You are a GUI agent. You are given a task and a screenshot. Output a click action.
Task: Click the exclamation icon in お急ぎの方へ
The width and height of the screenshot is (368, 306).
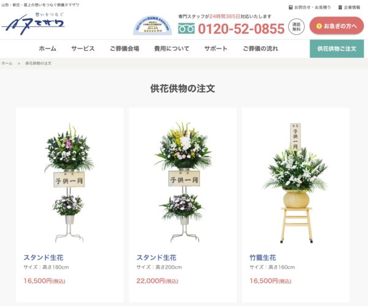coord(319,26)
